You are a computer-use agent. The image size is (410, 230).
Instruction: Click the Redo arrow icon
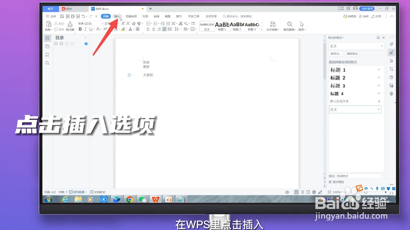(91, 16)
